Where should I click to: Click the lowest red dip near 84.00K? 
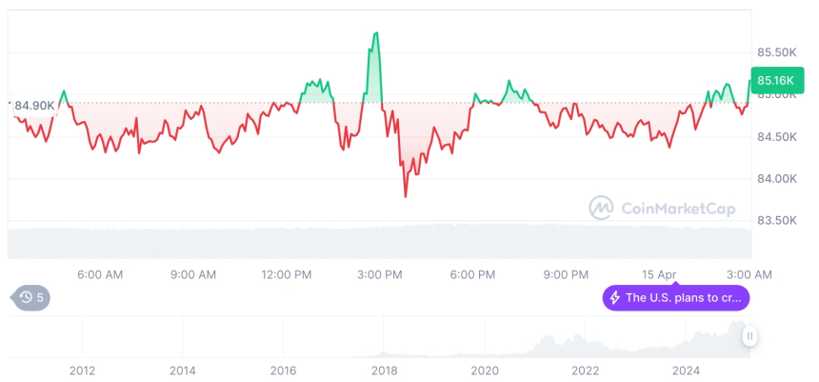[x=406, y=195]
